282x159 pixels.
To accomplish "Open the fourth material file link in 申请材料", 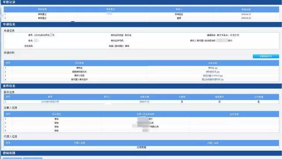I will tap(212, 79).
